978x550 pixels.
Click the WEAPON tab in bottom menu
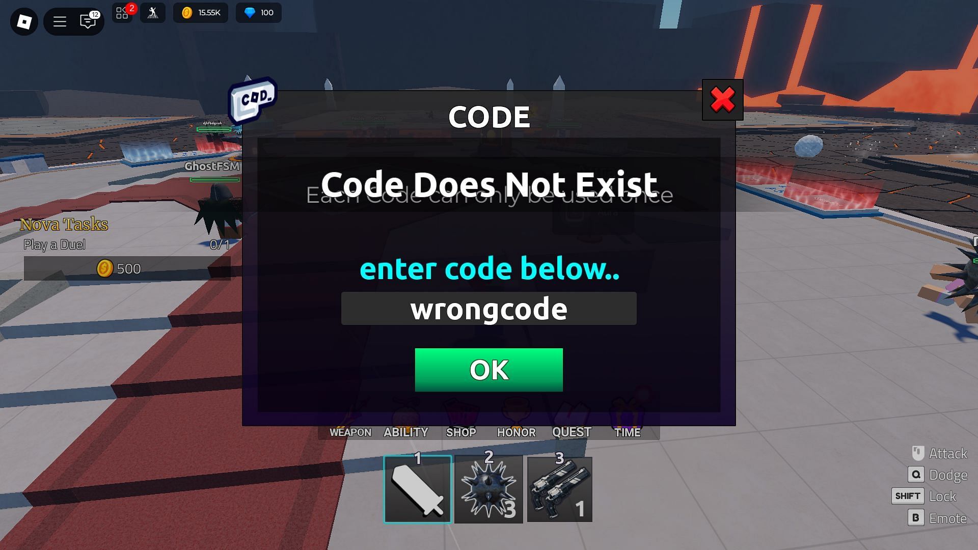[350, 432]
